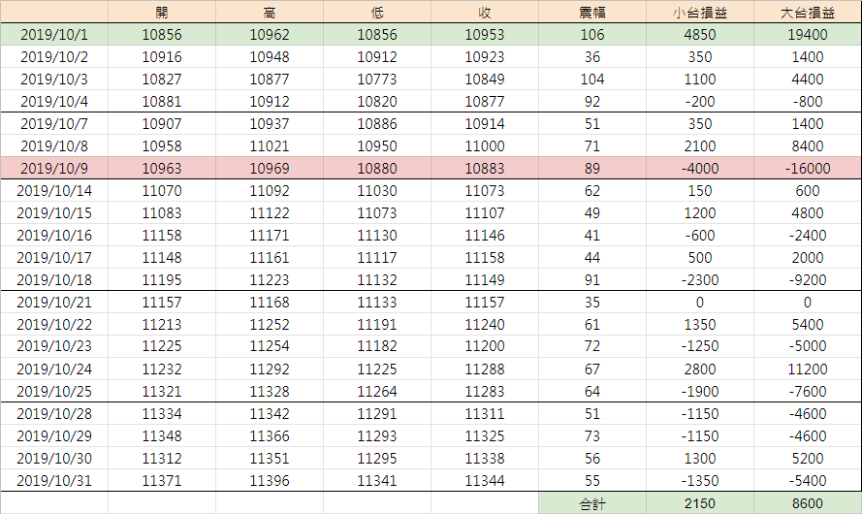862x514 pixels.
Task: Select date cell 2019/10/31
Action: 54,480
